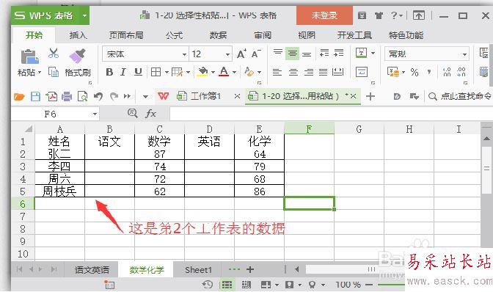Image resolution: width=493 pixels, height=292 pixels.
Task: Select row 6 header
Action: pos(23,204)
